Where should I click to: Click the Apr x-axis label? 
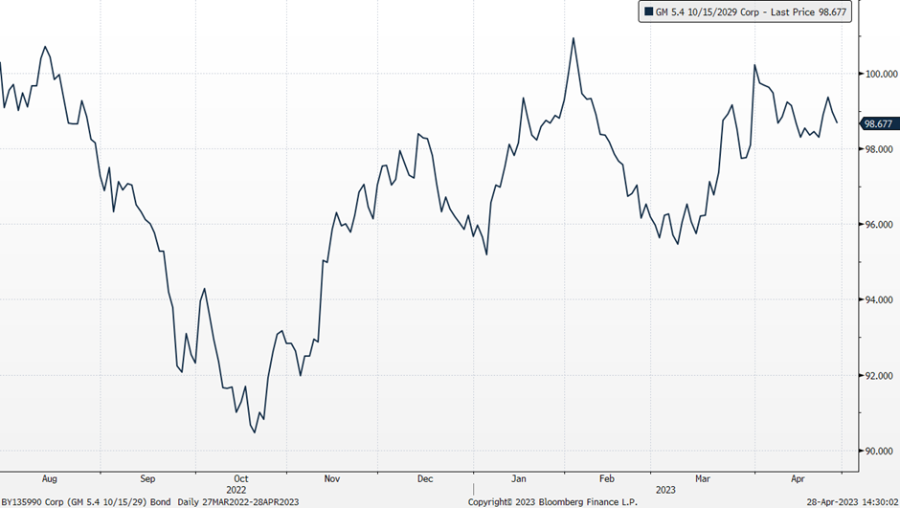[x=798, y=478]
